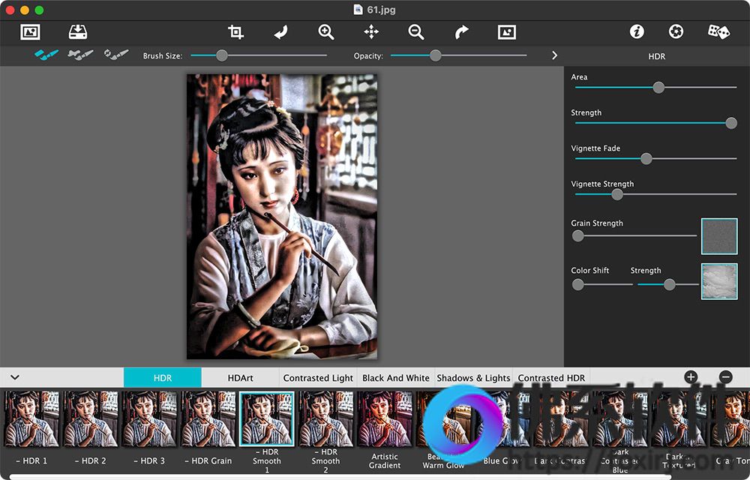Image resolution: width=750 pixels, height=480 pixels.
Task: Click the zoom out magnifier
Action: coord(415,32)
